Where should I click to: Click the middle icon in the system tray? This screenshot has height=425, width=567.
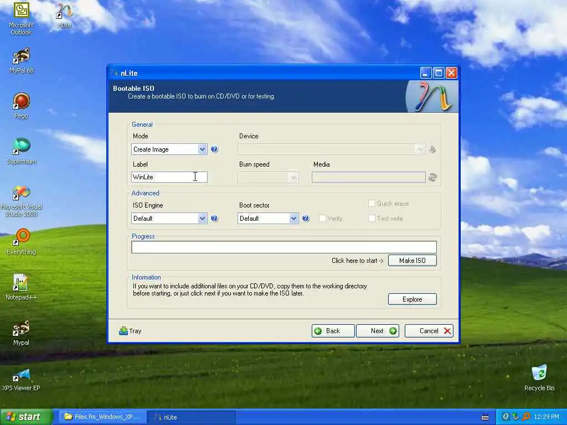click(516, 417)
